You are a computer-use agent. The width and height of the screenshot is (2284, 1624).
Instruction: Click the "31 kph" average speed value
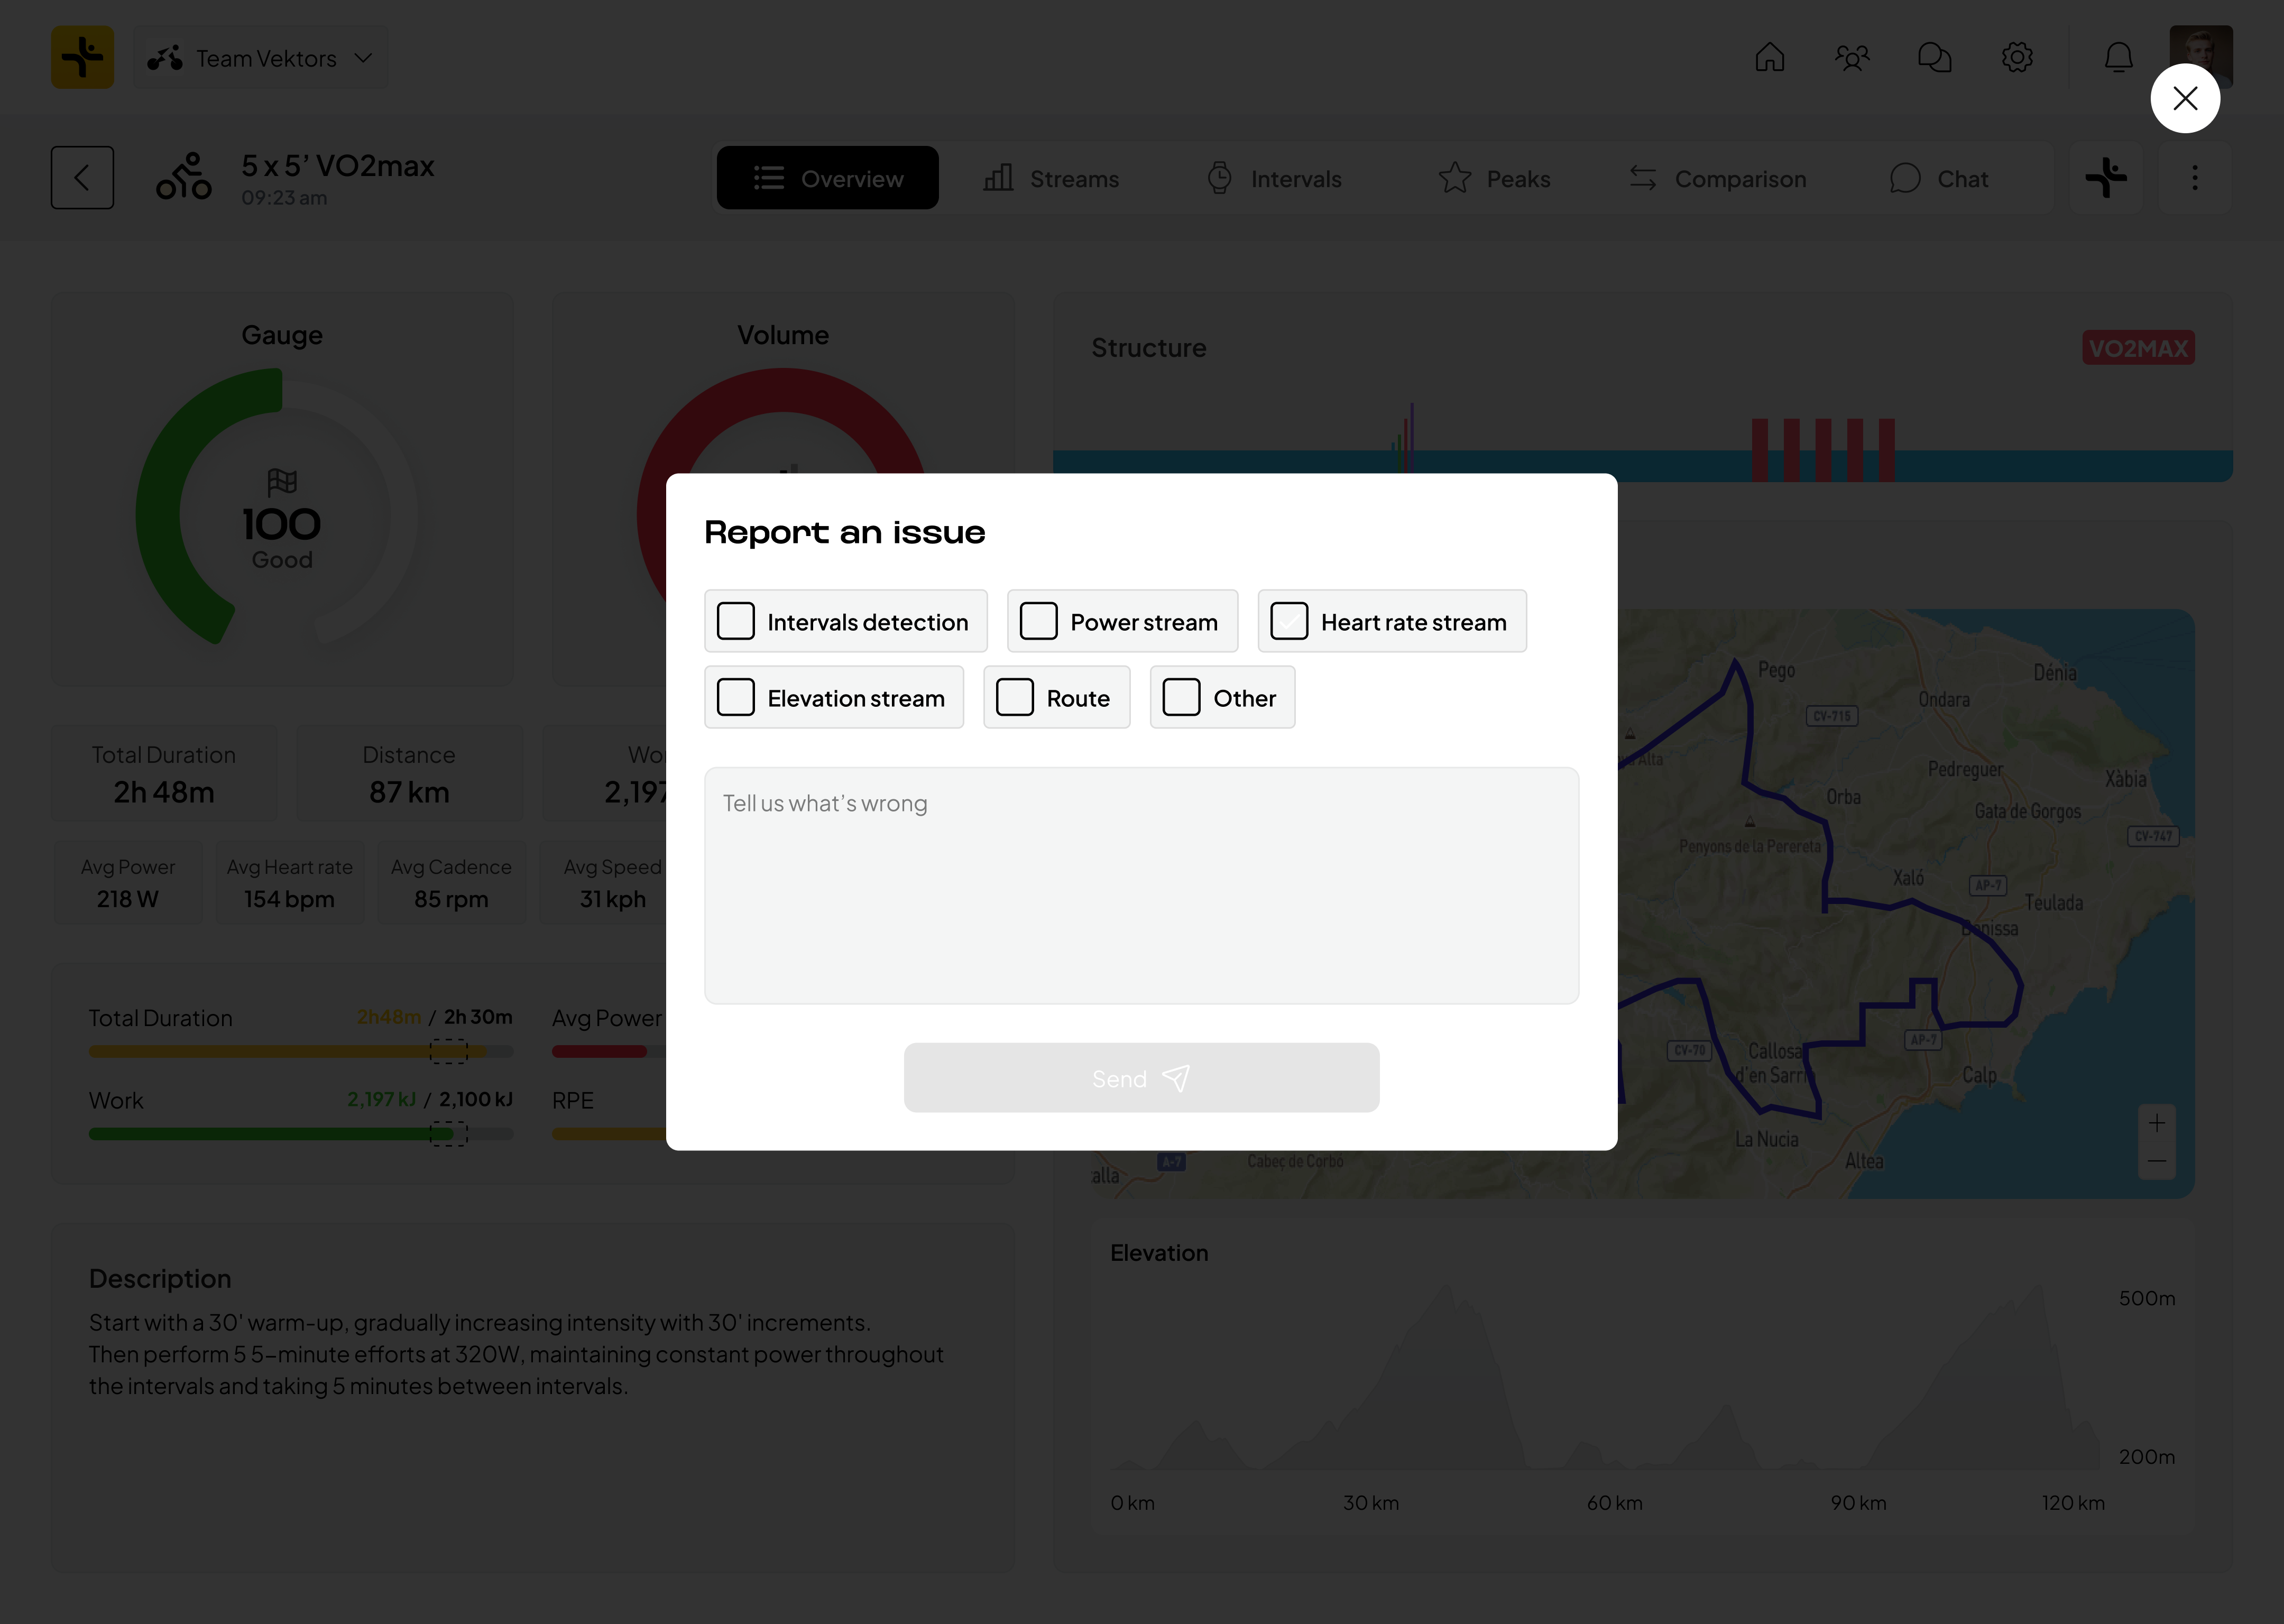pos(613,899)
